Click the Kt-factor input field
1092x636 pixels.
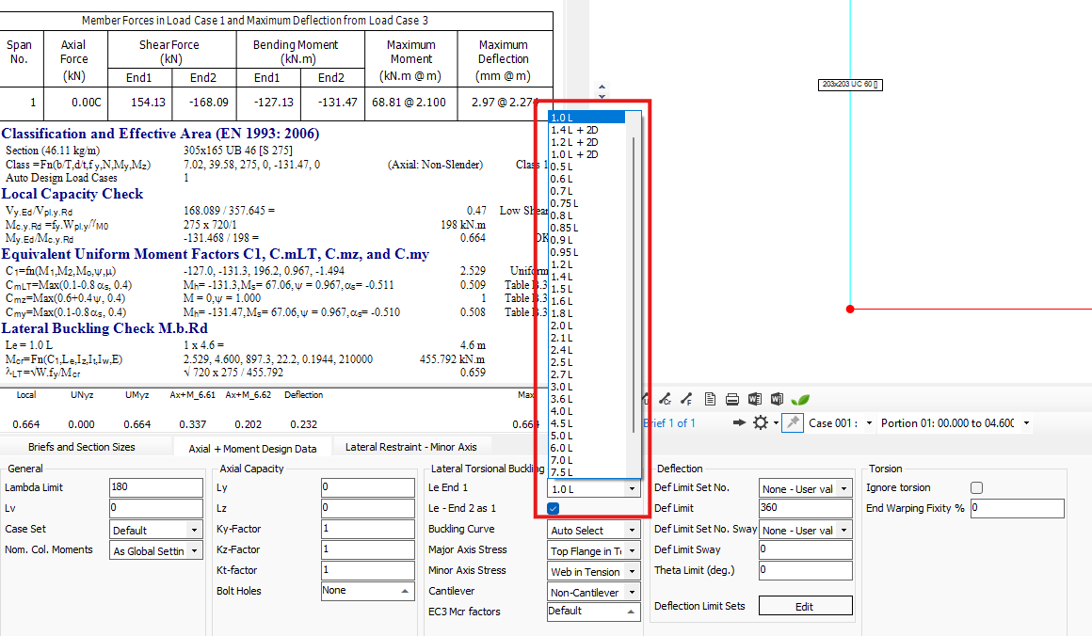[368, 570]
